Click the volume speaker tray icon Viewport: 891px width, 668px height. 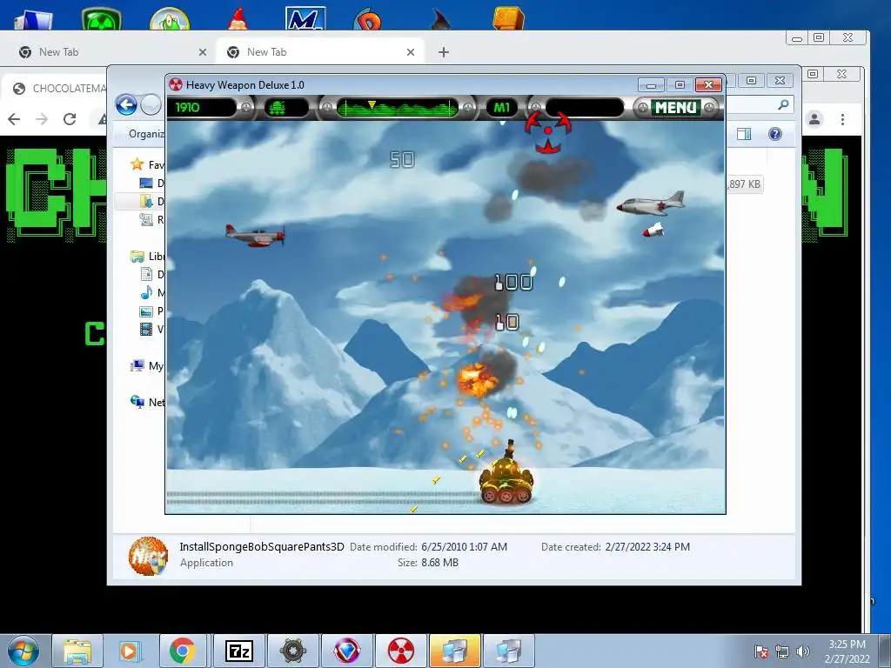coord(803,651)
